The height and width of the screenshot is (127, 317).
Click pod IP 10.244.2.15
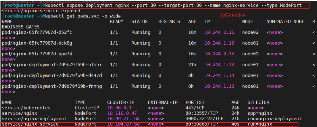[219, 54]
